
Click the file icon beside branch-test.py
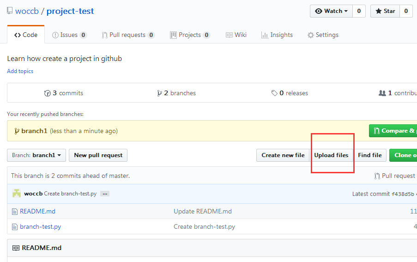pos(15,227)
